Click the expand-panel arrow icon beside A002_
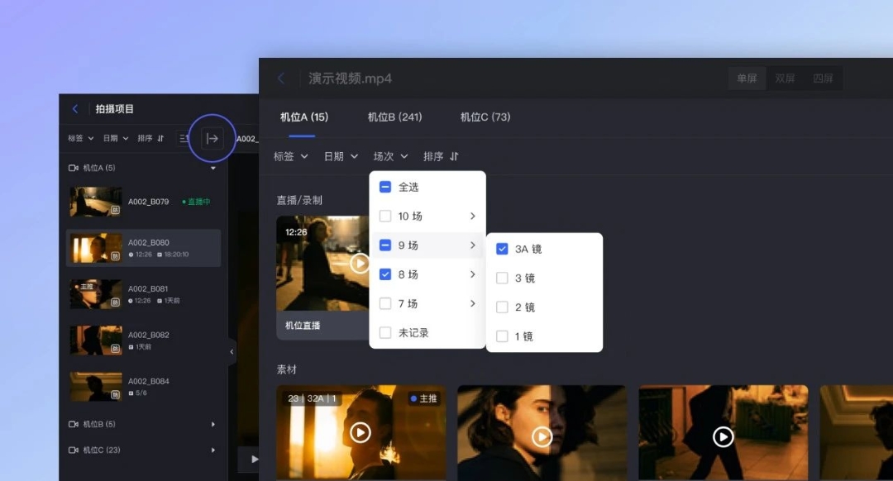 [x=212, y=138]
